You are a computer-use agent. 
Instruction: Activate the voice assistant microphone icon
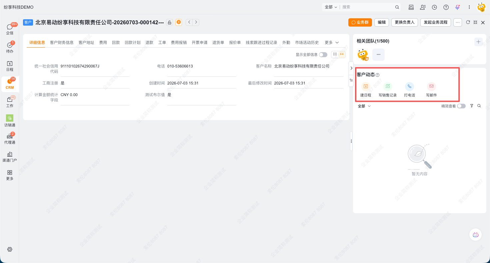coord(458,7)
